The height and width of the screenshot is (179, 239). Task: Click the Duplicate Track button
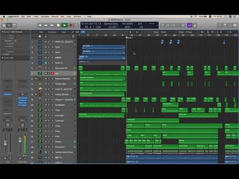[x=40, y=36]
